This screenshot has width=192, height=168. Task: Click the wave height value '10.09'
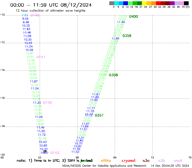pyautogui.click(x=29, y=50)
